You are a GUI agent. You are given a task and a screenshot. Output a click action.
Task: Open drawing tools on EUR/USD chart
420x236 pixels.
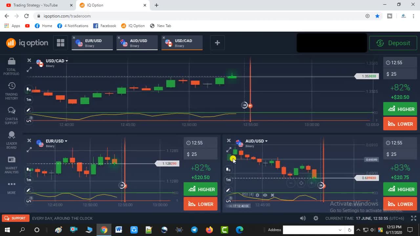pos(29,190)
